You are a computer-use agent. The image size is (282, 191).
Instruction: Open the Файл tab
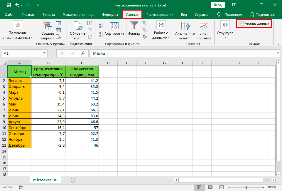pyautogui.click(x=9, y=15)
